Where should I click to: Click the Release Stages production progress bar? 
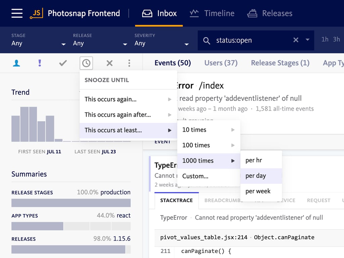71,203
